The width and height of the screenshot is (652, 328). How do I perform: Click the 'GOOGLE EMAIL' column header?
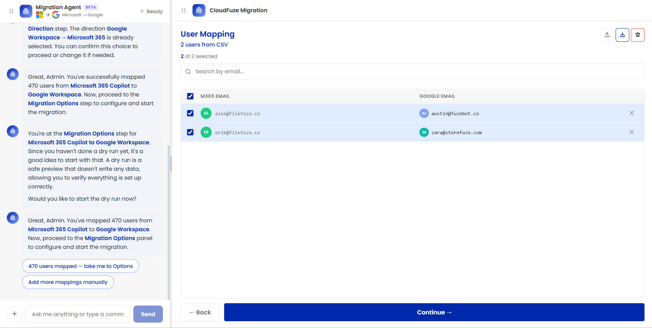(437, 96)
